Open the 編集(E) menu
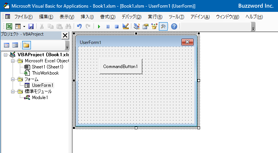278x153 pixels. click(46, 17)
